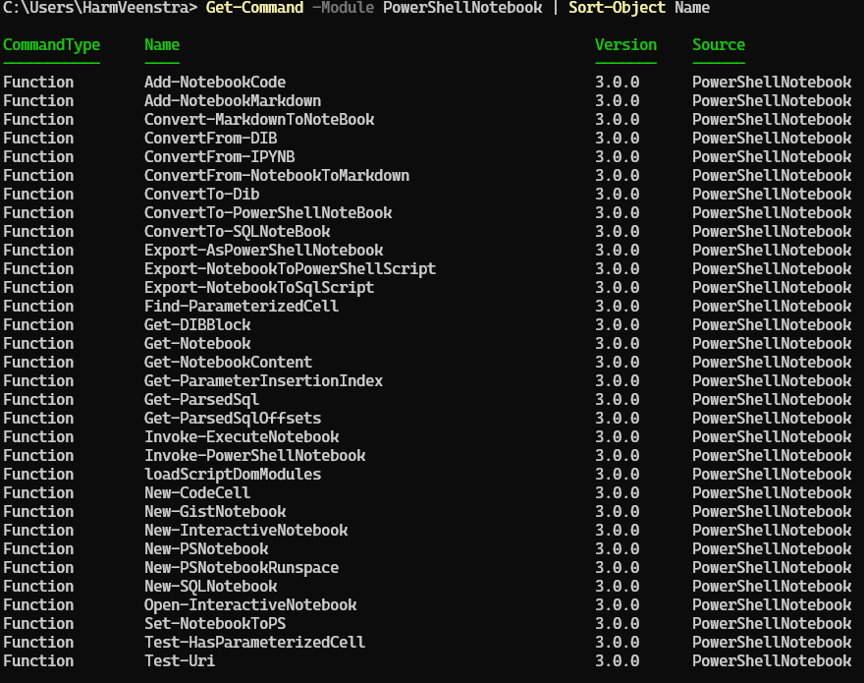Click PowerShellNotebook source in ConvertTo-Dib row
Image resolution: width=864 pixels, height=683 pixels.
tap(772, 195)
